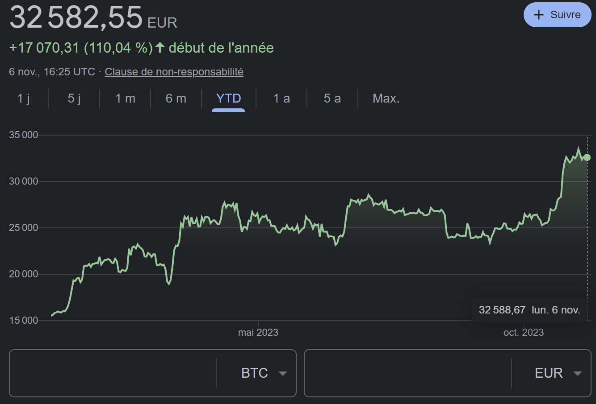Click the EUR amount input field
The width and height of the screenshot is (596, 404).
pyautogui.click(x=408, y=373)
